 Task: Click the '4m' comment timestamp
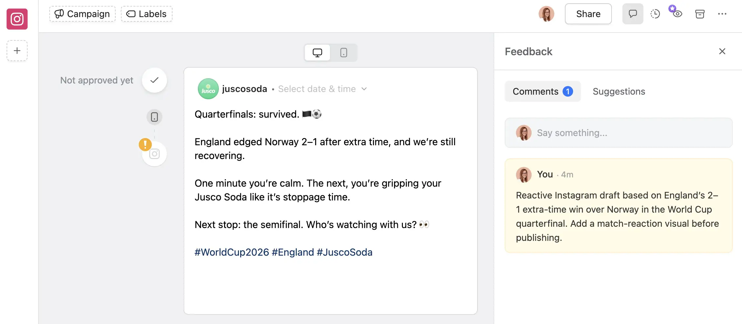567,174
